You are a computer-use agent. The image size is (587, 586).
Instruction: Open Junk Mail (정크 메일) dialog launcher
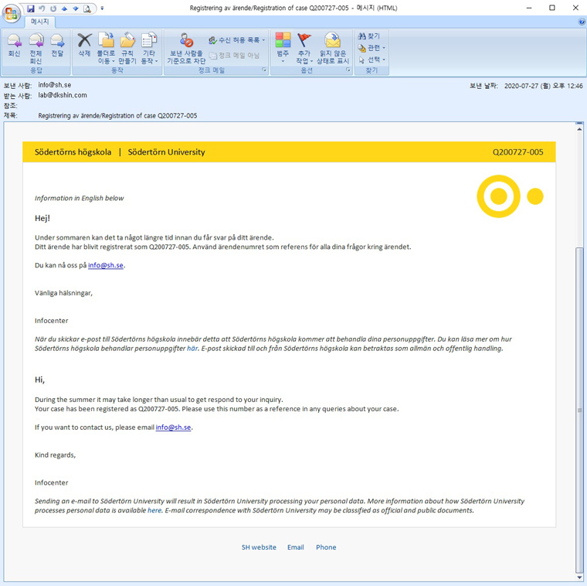(x=263, y=70)
